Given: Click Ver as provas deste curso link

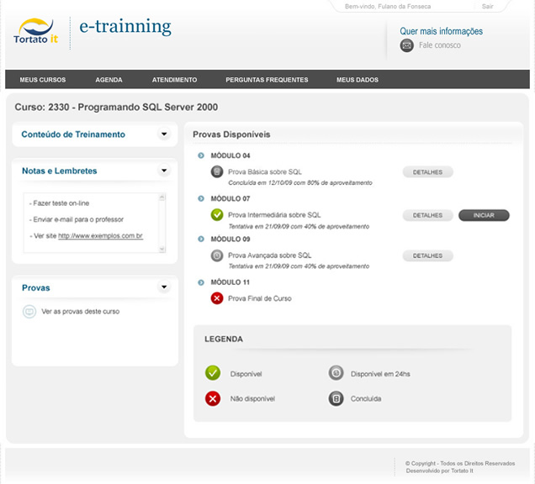Looking at the screenshot, I should 81,312.
